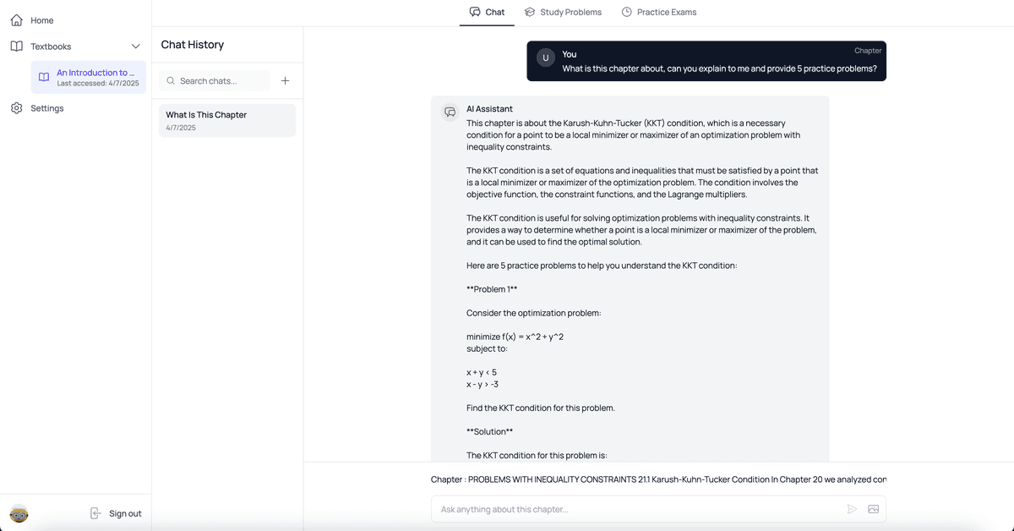This screenshot has width=1014, height=531.
Task: Click the send arrow icon
Action: 852,509
